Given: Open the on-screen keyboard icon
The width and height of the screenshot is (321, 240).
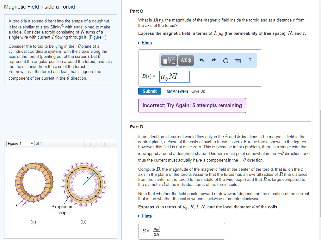Looking at the screenshot, I should pos(238,60).
